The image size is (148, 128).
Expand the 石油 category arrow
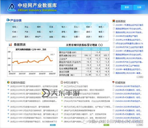pos(54,27)
